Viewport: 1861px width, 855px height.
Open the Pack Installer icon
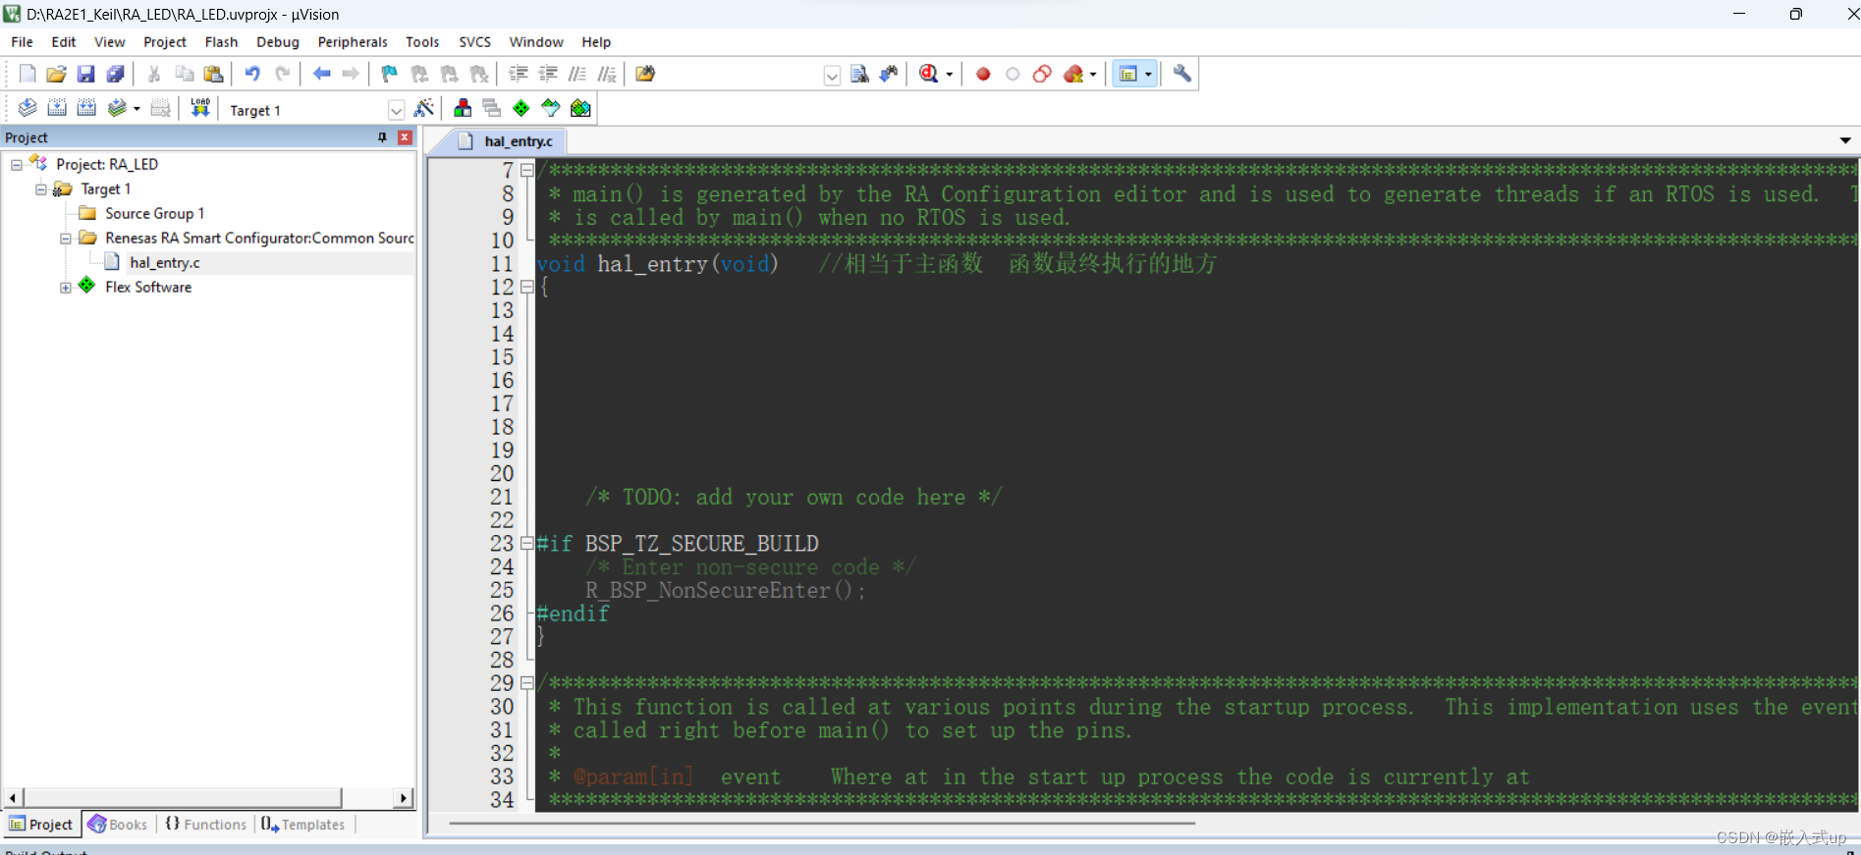(581, 108)
